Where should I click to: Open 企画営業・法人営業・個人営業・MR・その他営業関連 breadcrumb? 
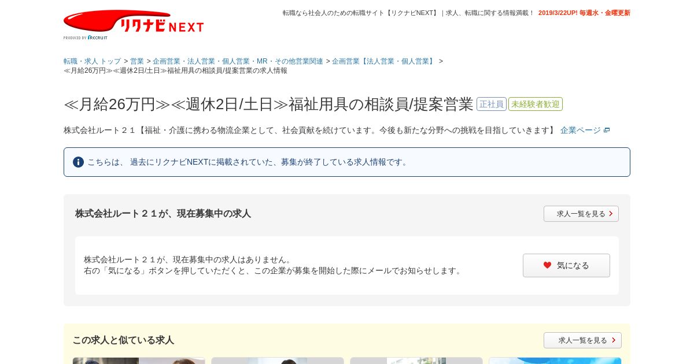click(x=238, y=61)
